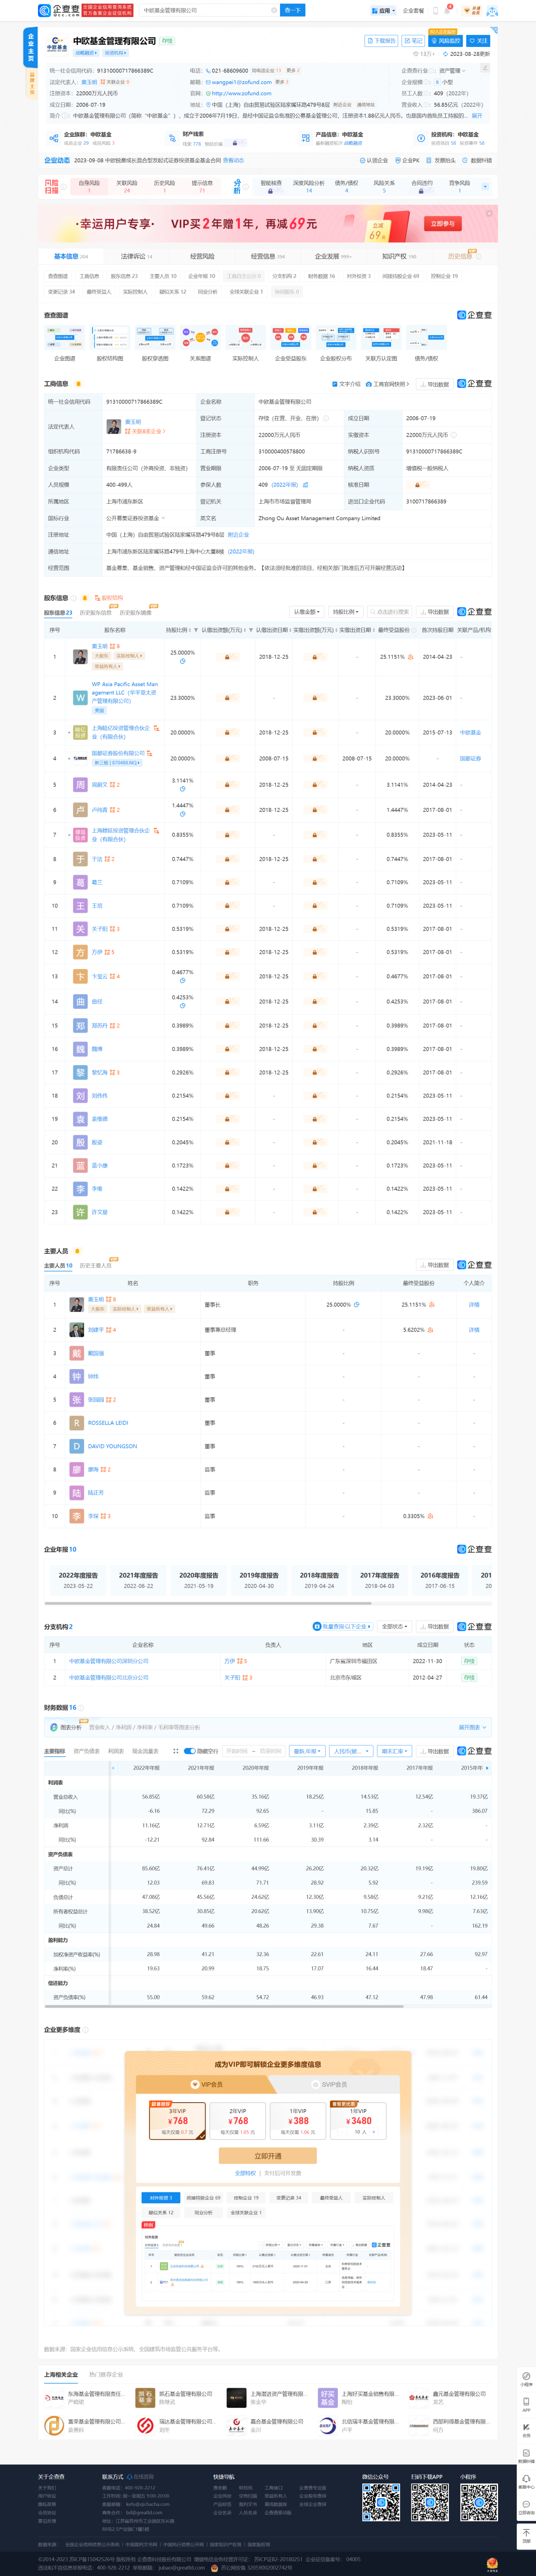Click the 微信公众号 QR code in the footer
536x2576 pixels.
click(x=380, y=2502)
